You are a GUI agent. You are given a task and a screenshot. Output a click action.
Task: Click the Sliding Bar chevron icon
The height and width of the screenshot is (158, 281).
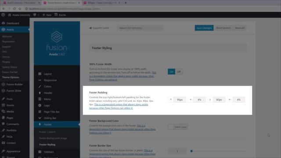(40, 118)
